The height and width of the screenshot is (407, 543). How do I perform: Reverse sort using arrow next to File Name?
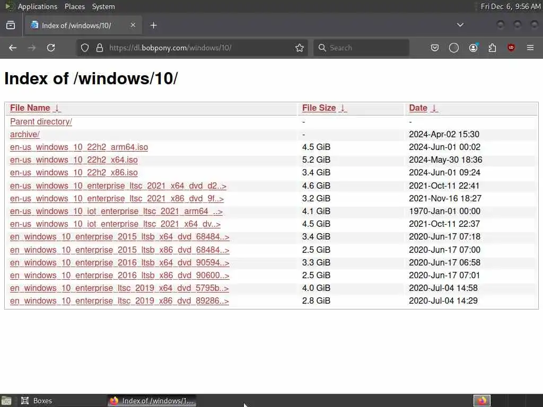[x=57, y=108]
